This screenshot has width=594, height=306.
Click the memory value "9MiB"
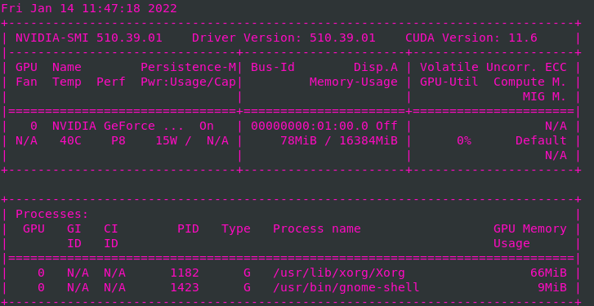(x=552, y=287)
